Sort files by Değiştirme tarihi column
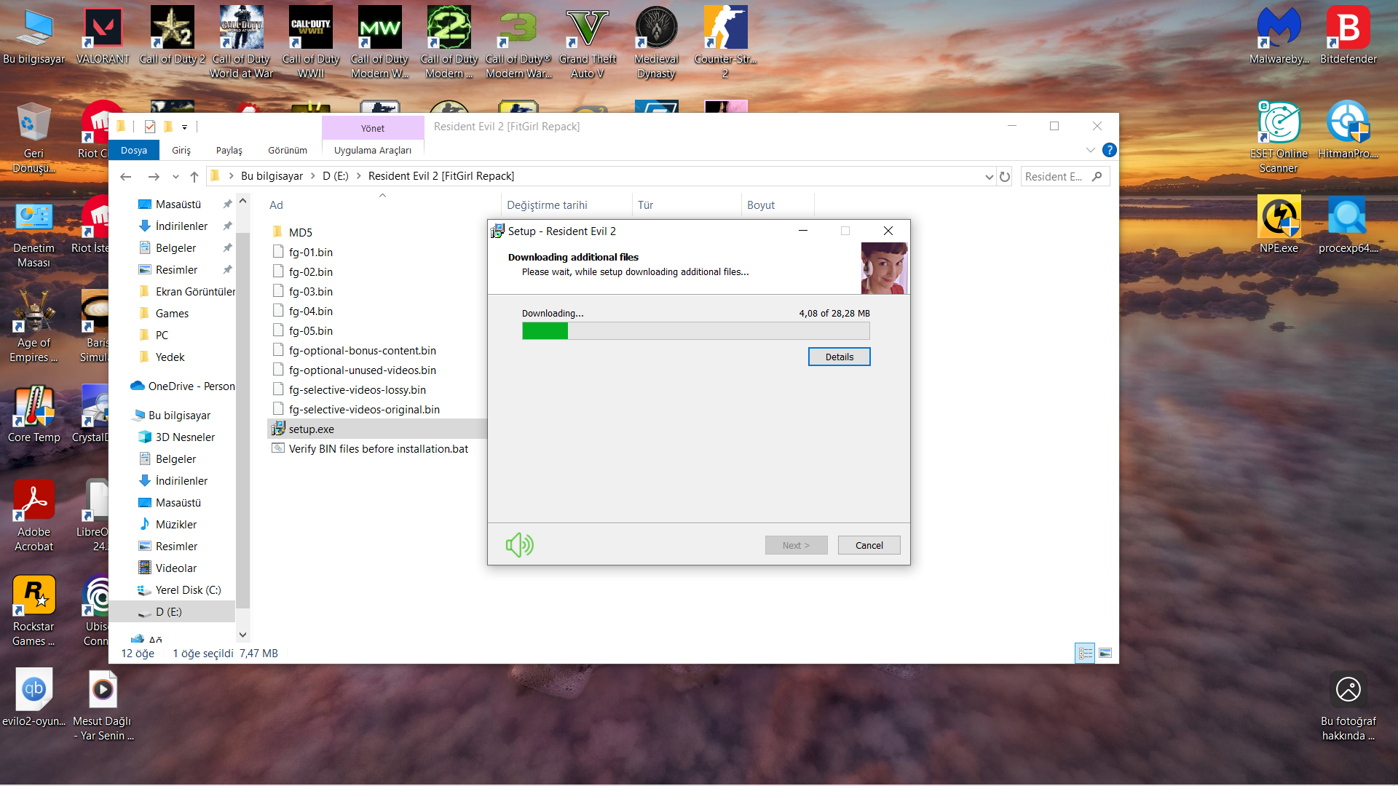 pos(566,205)
